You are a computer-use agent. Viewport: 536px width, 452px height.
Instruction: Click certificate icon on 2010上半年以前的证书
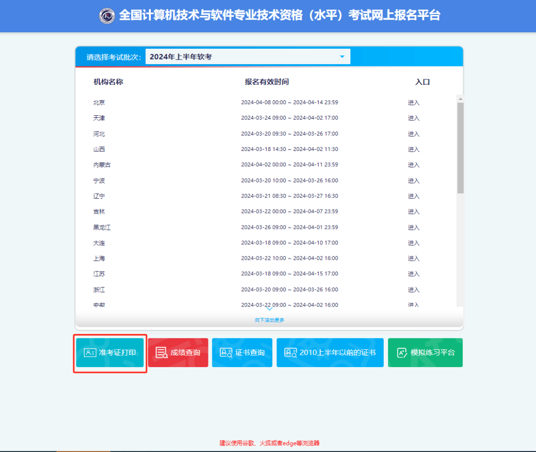pyautogui.click(x=290, y=353)
